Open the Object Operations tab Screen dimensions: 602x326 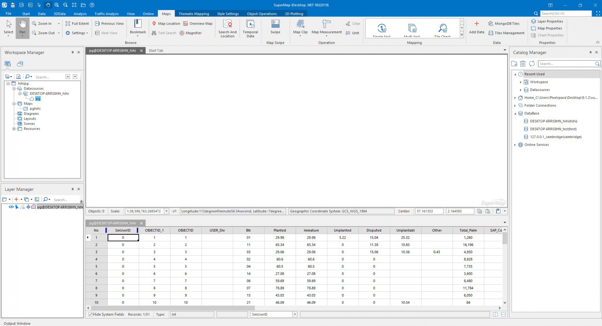pyautogui.click(x=262, y=14)
